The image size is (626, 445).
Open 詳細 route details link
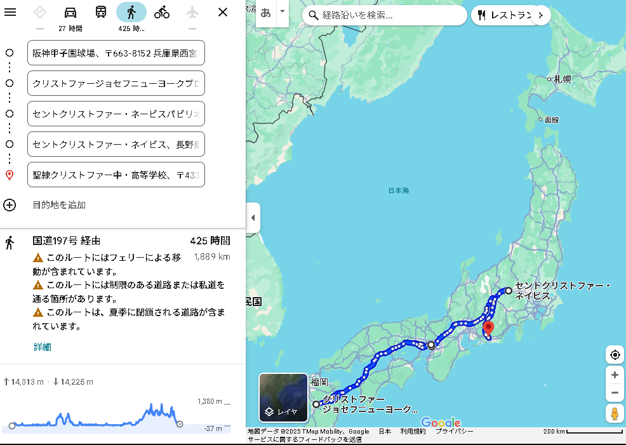click(43, 347)
